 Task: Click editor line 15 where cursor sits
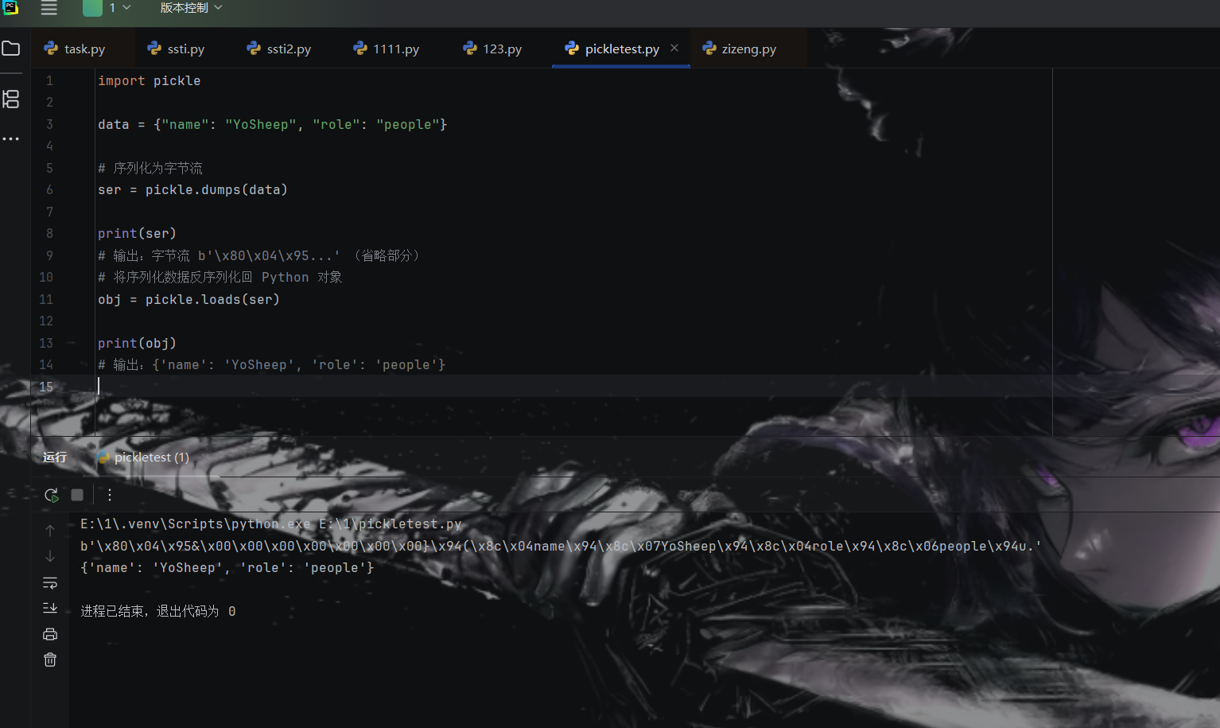(x=318, y=387)
